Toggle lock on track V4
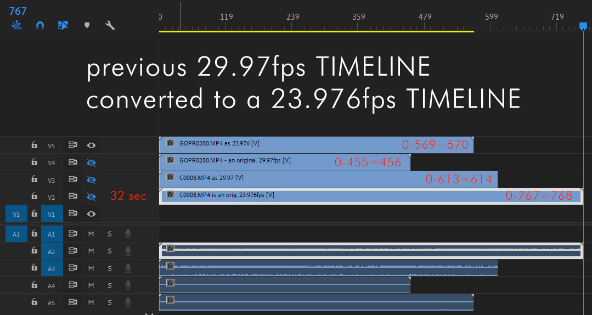 (35, 162)
